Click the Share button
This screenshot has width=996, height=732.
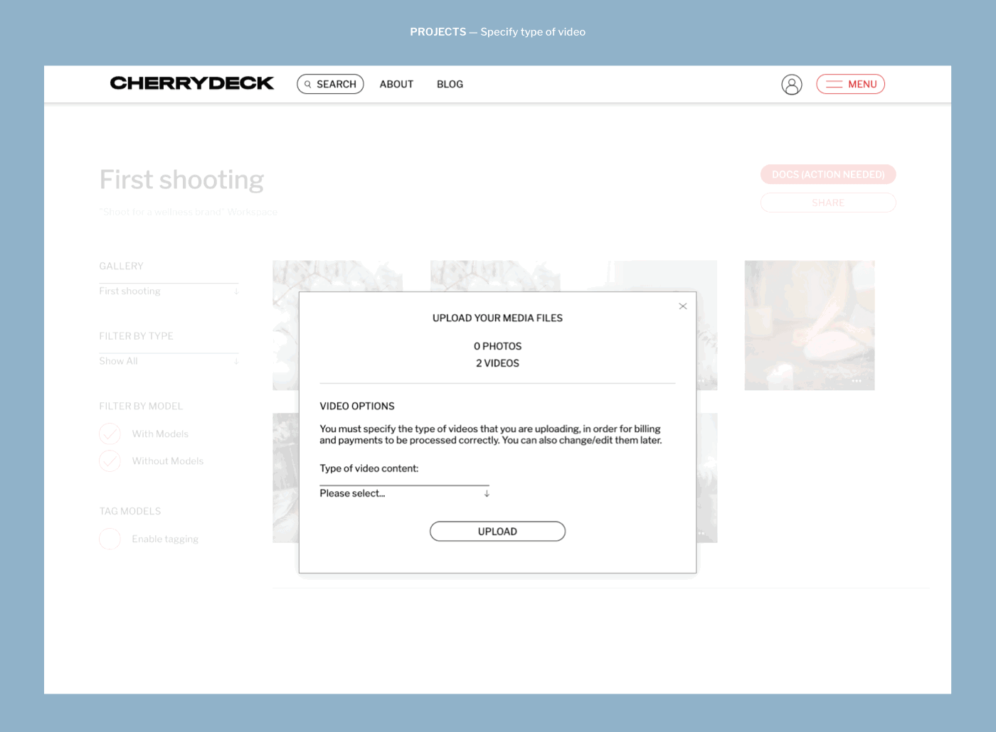tap(827, 203)
